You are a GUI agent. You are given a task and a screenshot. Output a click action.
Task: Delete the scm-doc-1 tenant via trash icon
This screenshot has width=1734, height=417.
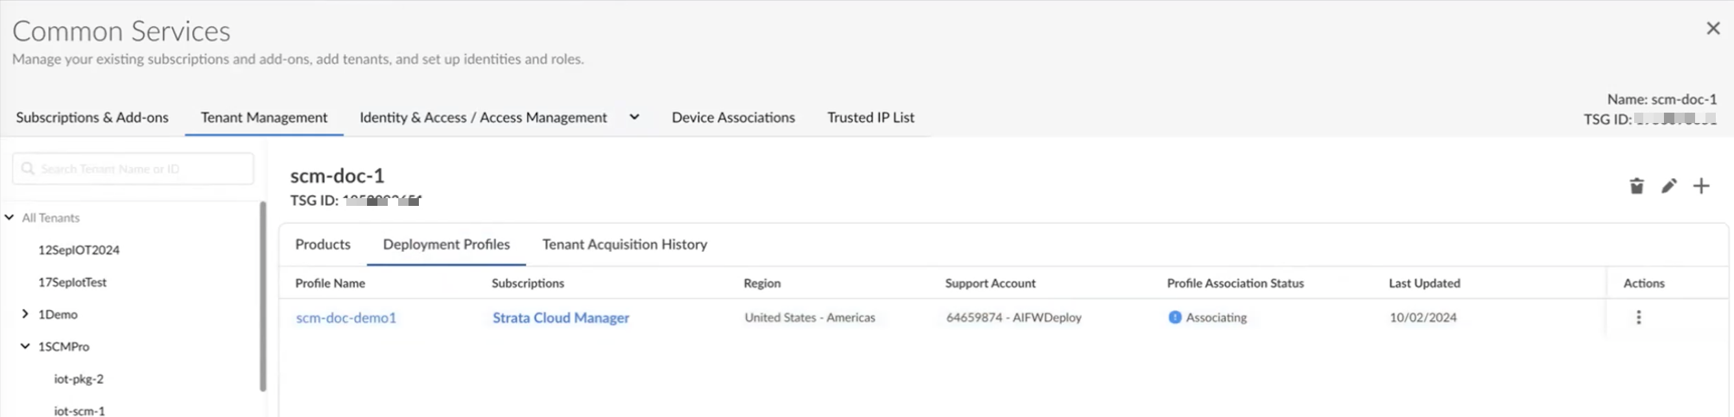pyautogui.click(x=1636, y=186)
